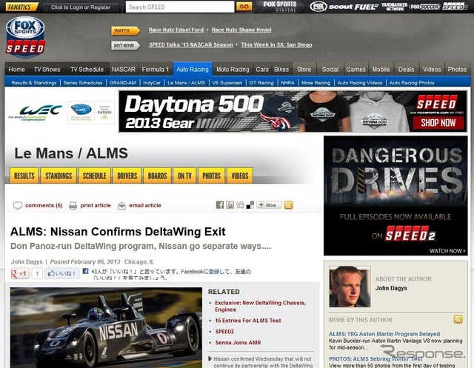Viewport: 474px width, 368px height.
Task: Click the Dangerous Drives ad
Action: [x=395, y=195]
